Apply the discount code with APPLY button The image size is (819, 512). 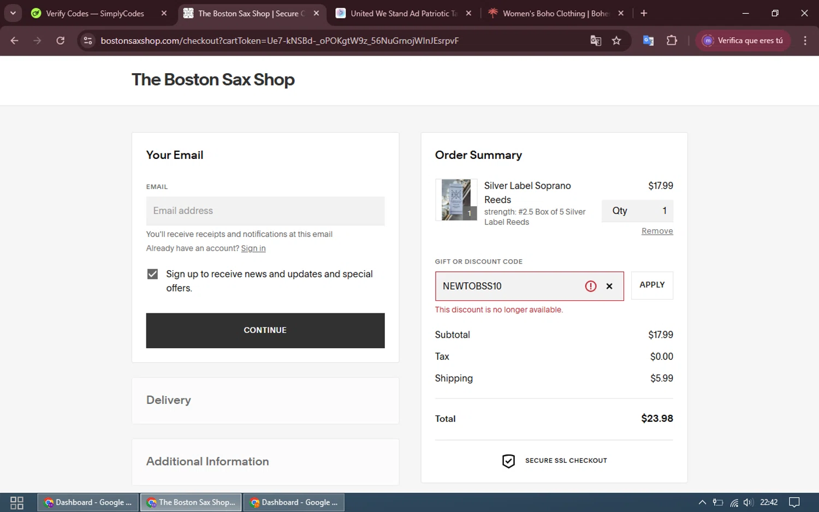652,285
